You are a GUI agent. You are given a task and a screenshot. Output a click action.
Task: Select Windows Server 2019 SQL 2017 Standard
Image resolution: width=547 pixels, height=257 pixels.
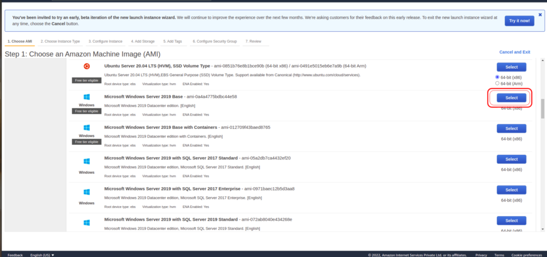[511, 159]
